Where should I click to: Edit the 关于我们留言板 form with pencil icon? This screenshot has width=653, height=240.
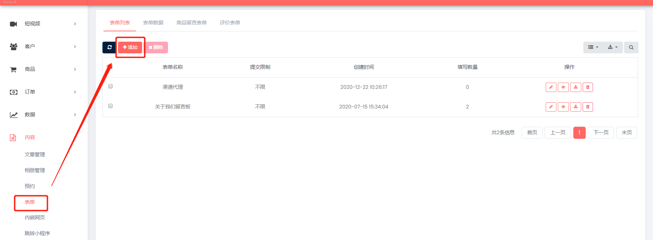pyautogui.click(x=551, y=107)
